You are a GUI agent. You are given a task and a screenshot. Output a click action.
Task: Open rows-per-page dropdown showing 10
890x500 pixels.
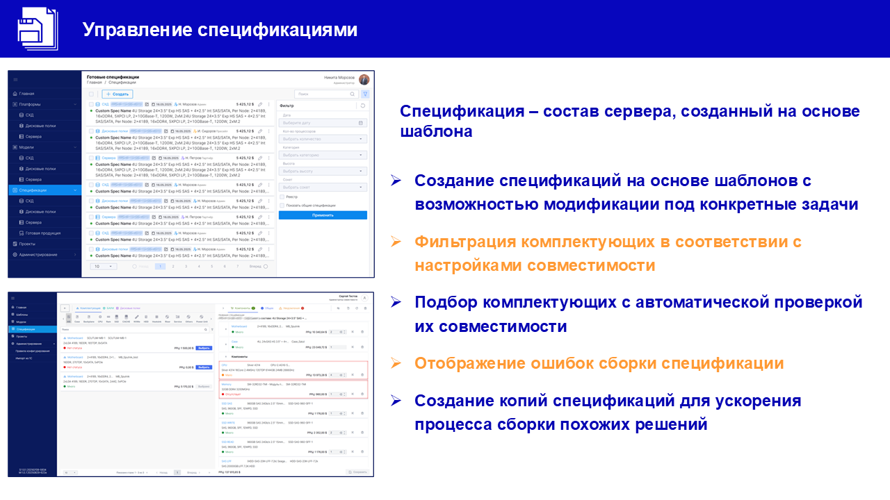(x=104, y=266)
